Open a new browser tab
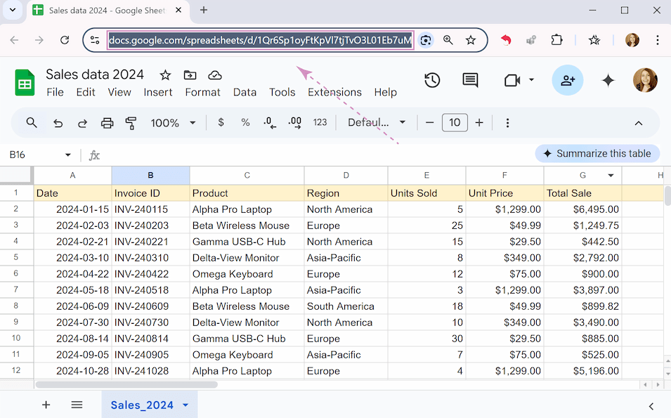 click(204, 10)
